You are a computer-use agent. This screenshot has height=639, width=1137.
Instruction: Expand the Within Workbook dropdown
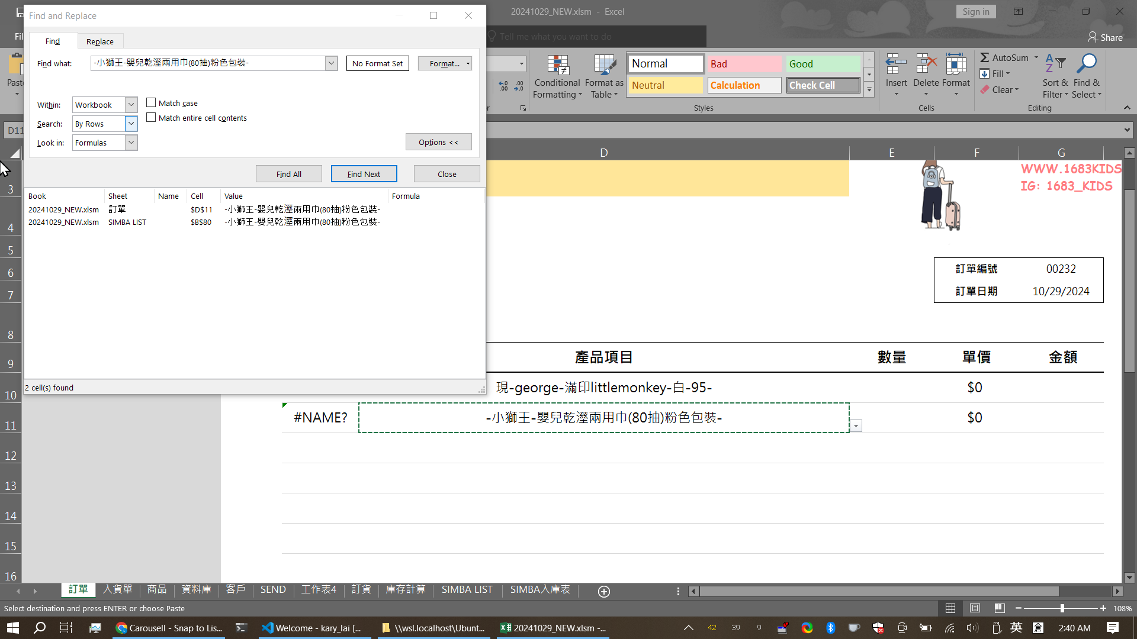coord(131,105)
